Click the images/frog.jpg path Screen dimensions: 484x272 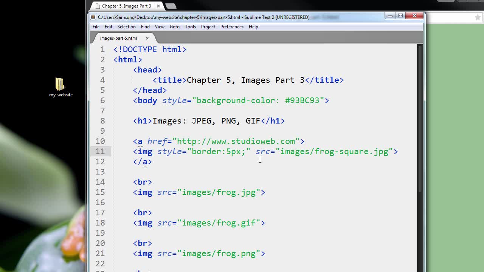coord(219,192)
